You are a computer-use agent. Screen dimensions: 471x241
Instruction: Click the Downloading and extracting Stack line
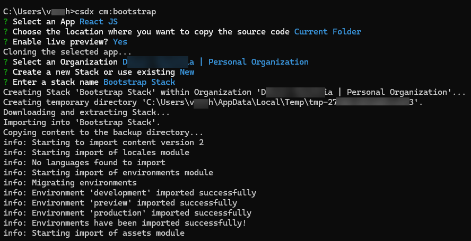86,112
